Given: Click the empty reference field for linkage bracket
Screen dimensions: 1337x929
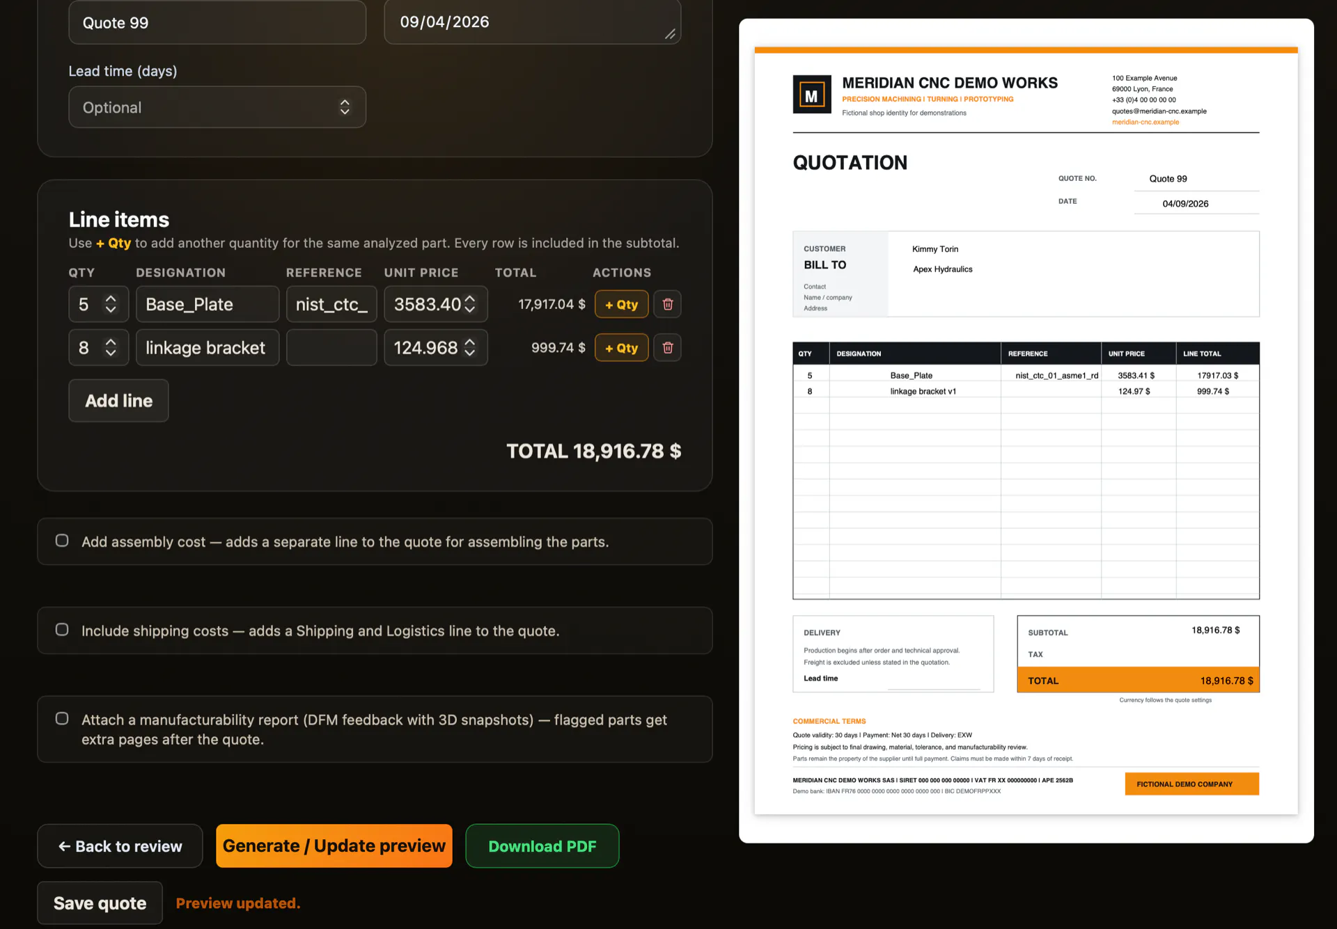Looking at the screenshot, I should coord(331,348).
